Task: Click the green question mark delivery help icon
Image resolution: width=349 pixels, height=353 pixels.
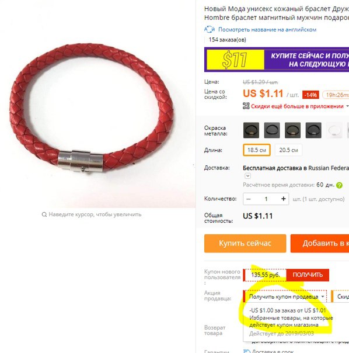Action: coord(339,185)
